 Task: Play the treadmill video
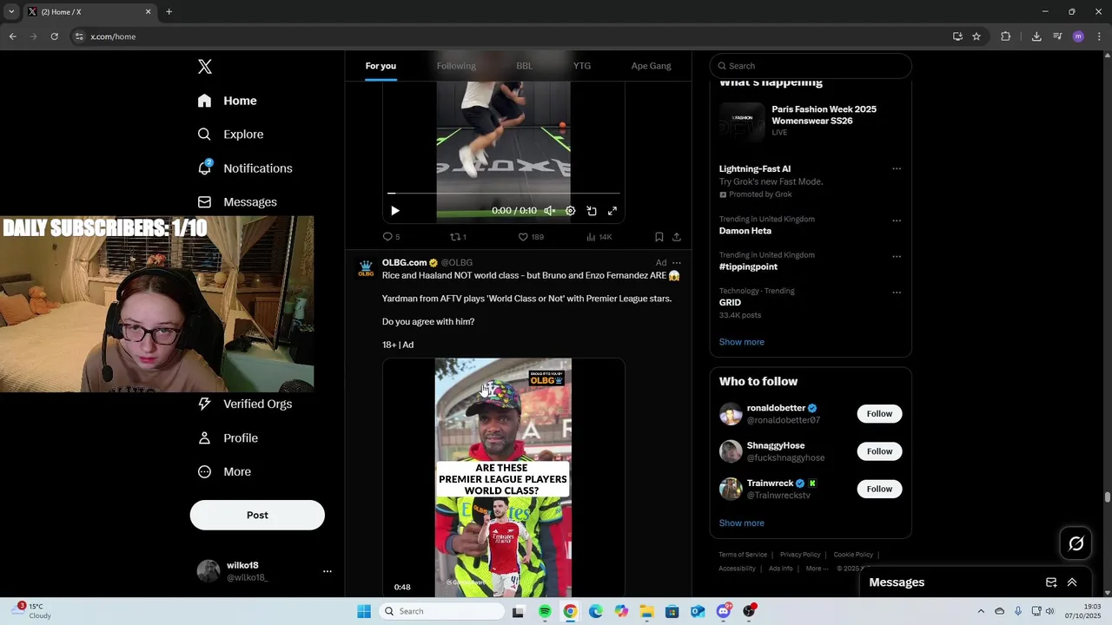pyautogui.click(x=395, y=211)
